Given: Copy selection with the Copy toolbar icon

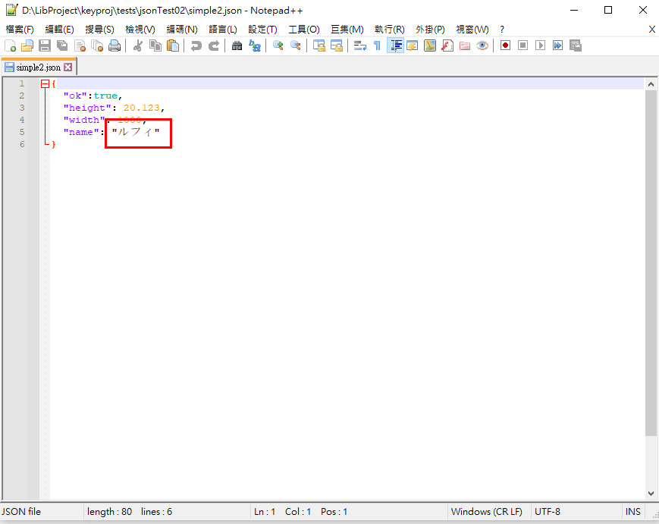Looking at the screenshot, I should 155,45.
